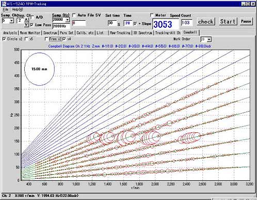
Task: Click the Disp. Ch up arrow button
Action: point(26,20)
